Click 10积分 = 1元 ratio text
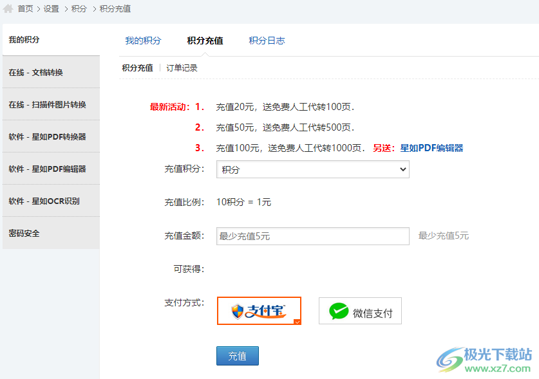This screenshot has width=539, height=379. [x=243, y=202]
